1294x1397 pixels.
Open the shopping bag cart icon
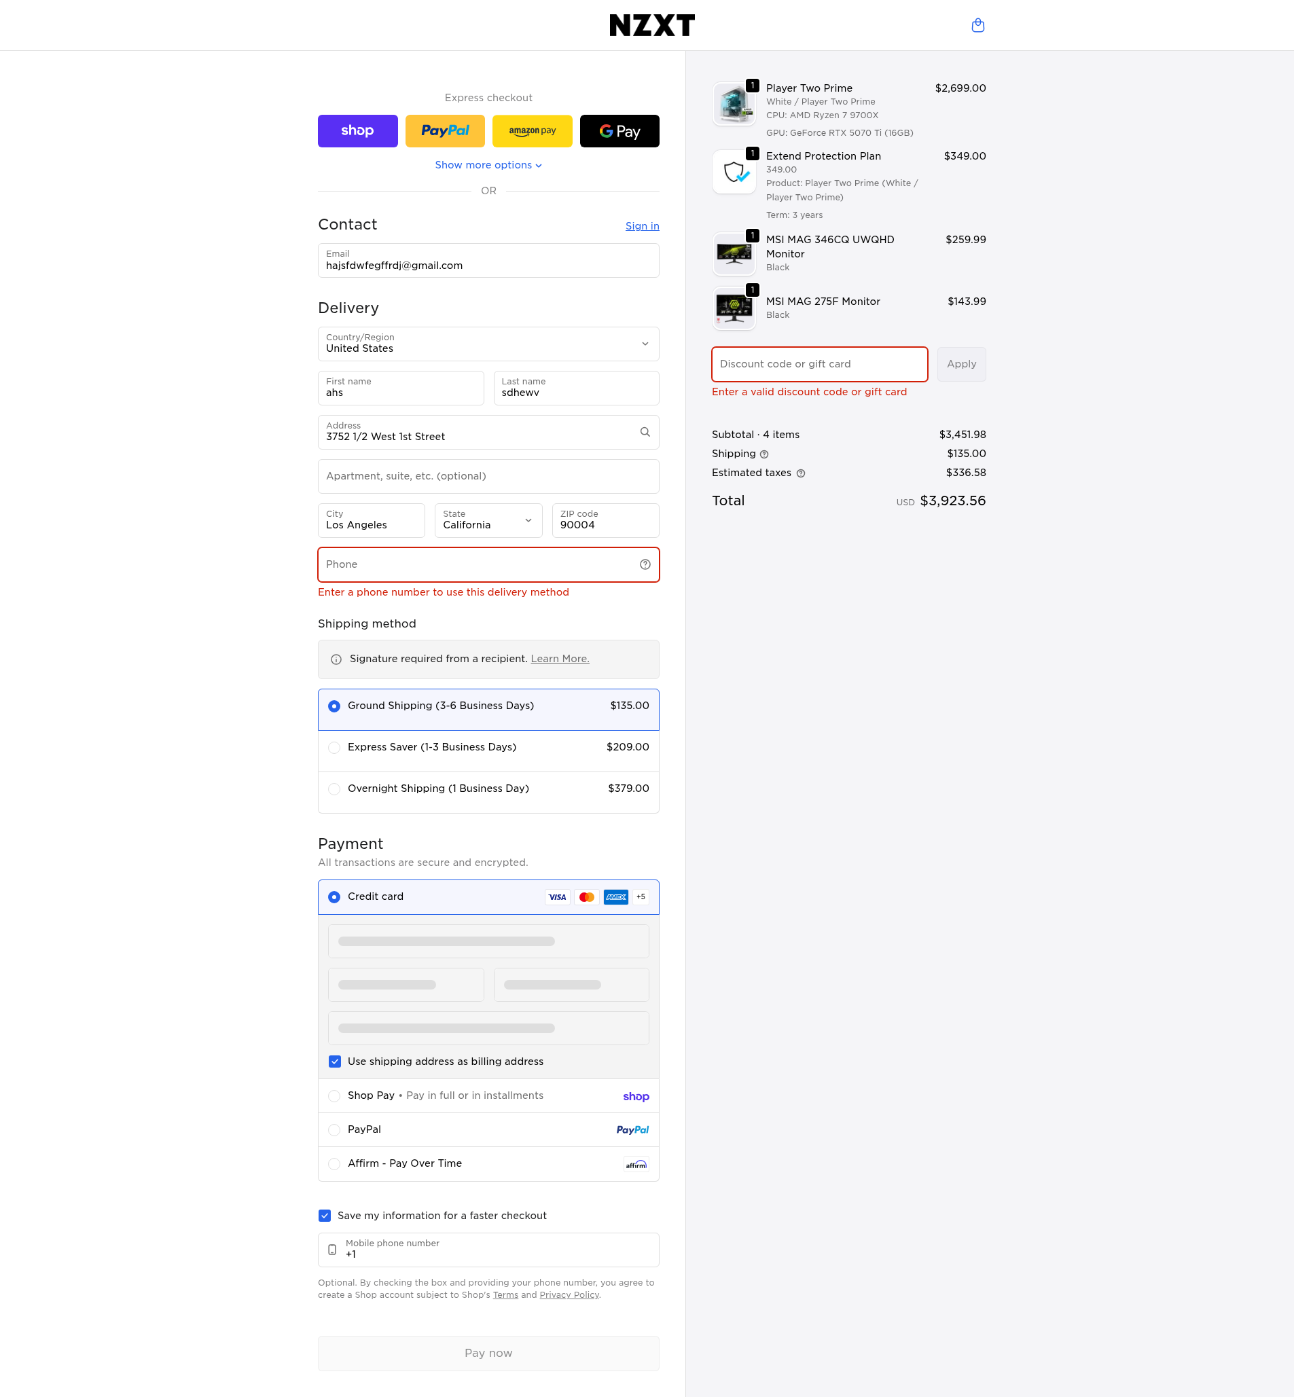(x=977, y=26)
